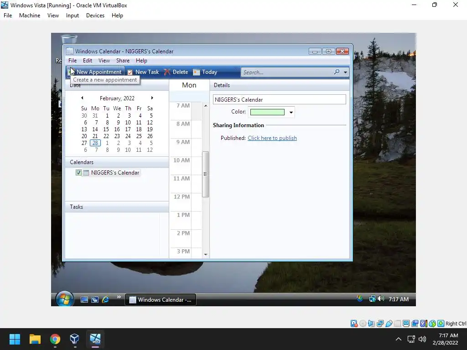The image size is (467, 350).
Task: Click VirtualBox Manager cube icon on host taskbar
Action: pos(74,339)
